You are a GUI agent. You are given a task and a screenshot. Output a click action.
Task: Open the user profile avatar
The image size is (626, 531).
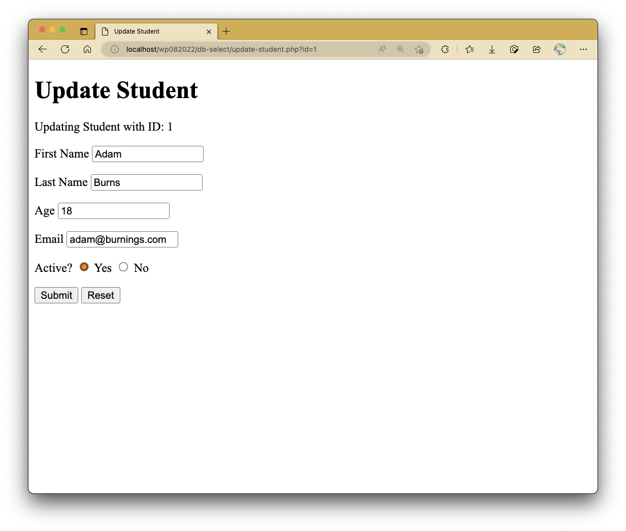[x=560, y=49]
